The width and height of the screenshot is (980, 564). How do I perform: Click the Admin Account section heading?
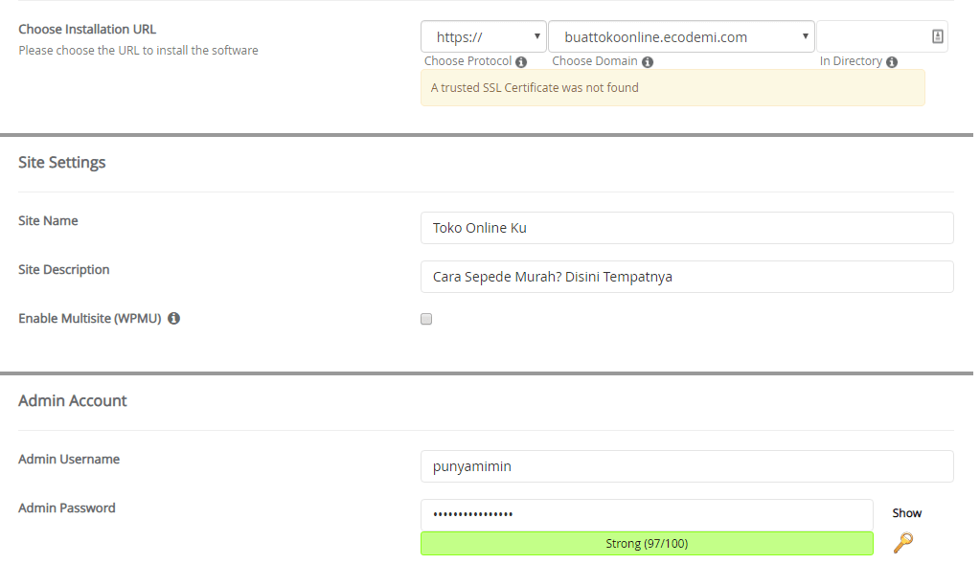point(73,401)
